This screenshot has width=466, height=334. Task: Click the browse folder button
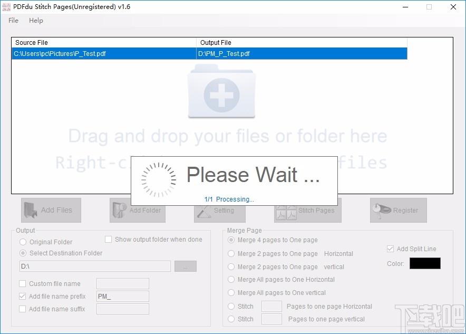186,266
